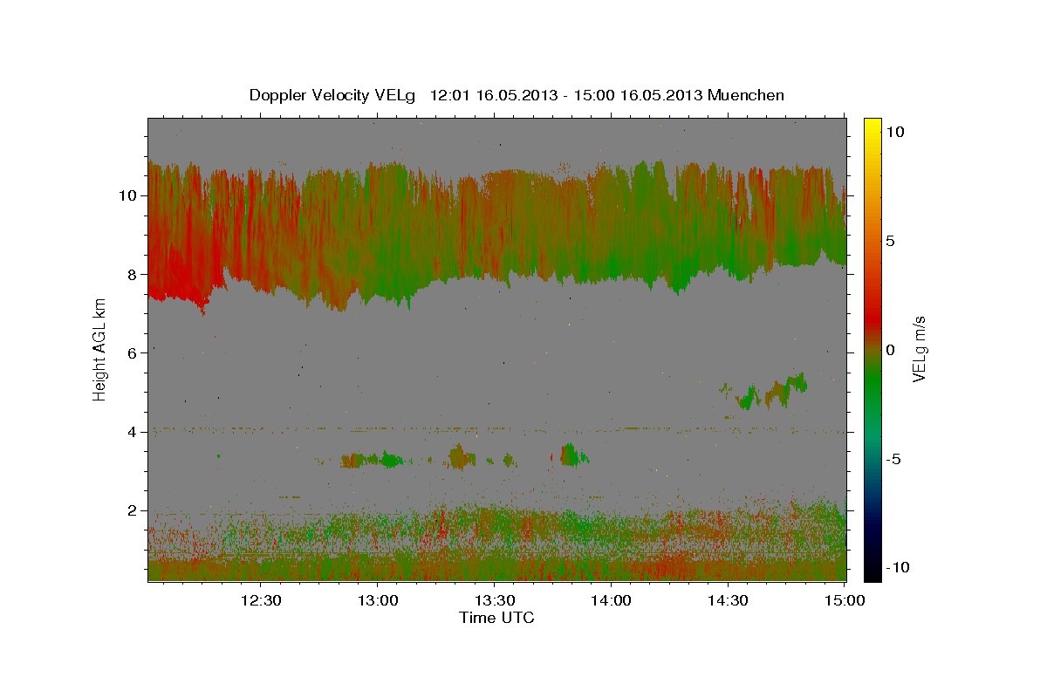Click the colorbar label '0'
The height and width of the screenshot is (698, 1047).
tap(890, 350)
